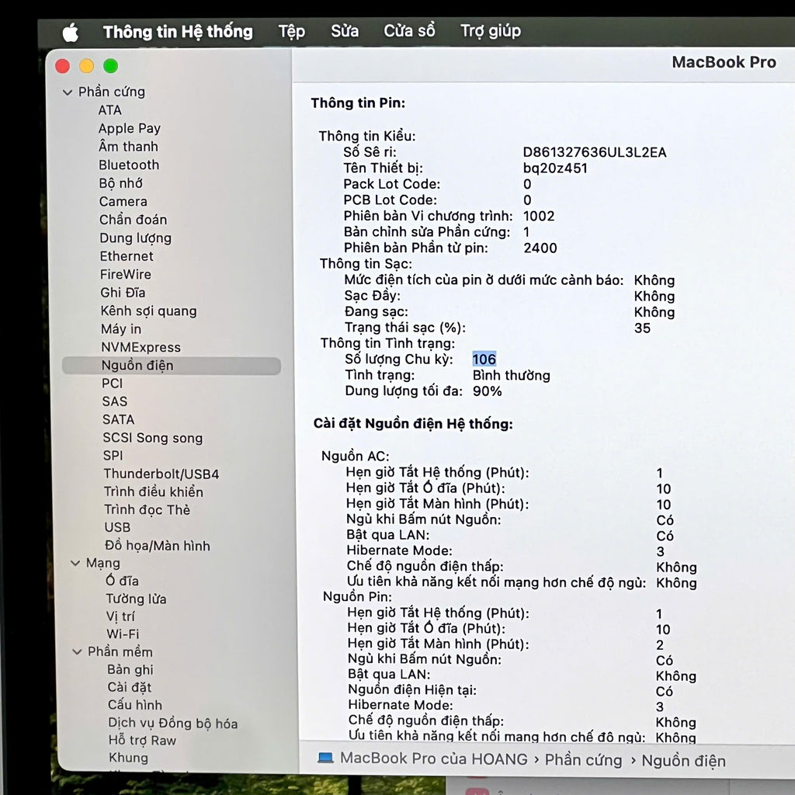Select USB in the sidebar
Screen dimensions: 795x795
click(x=117, y=527)
